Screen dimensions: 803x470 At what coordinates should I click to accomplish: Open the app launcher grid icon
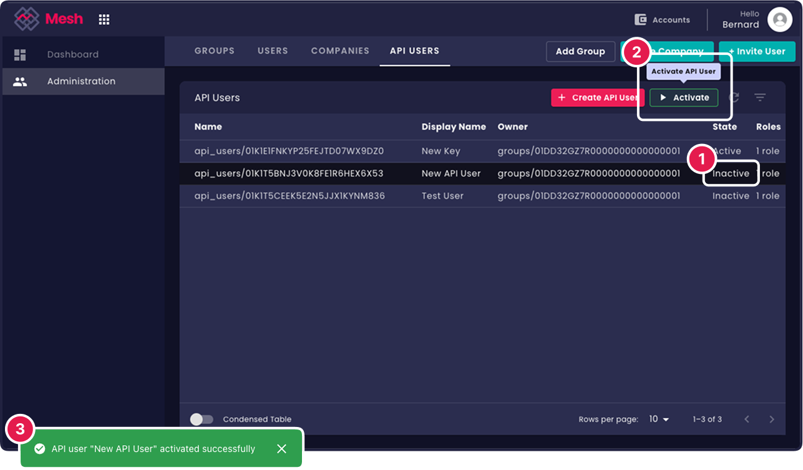(104, 19)
